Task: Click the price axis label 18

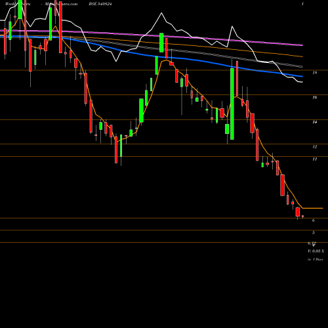Action: click(315, 73)
